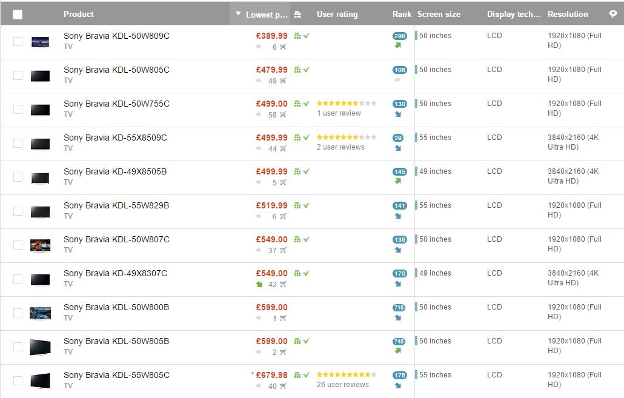
Task: Click the shop cart icon beside 49 for KDL-50W805C
Action: [x=283, y=81]
